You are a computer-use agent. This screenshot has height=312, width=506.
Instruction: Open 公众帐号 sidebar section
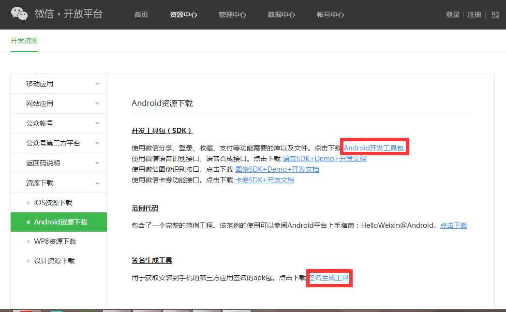click(x=59, y=123)
